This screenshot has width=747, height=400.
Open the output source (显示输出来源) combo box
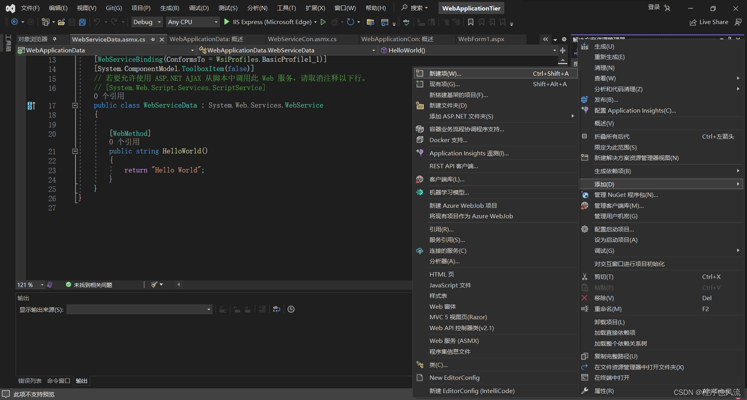click(139, 310)
